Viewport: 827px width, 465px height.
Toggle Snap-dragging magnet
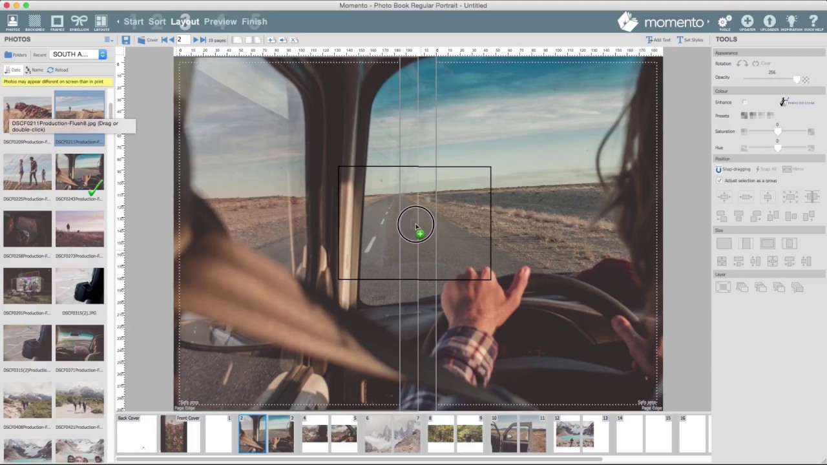(718, 169)
